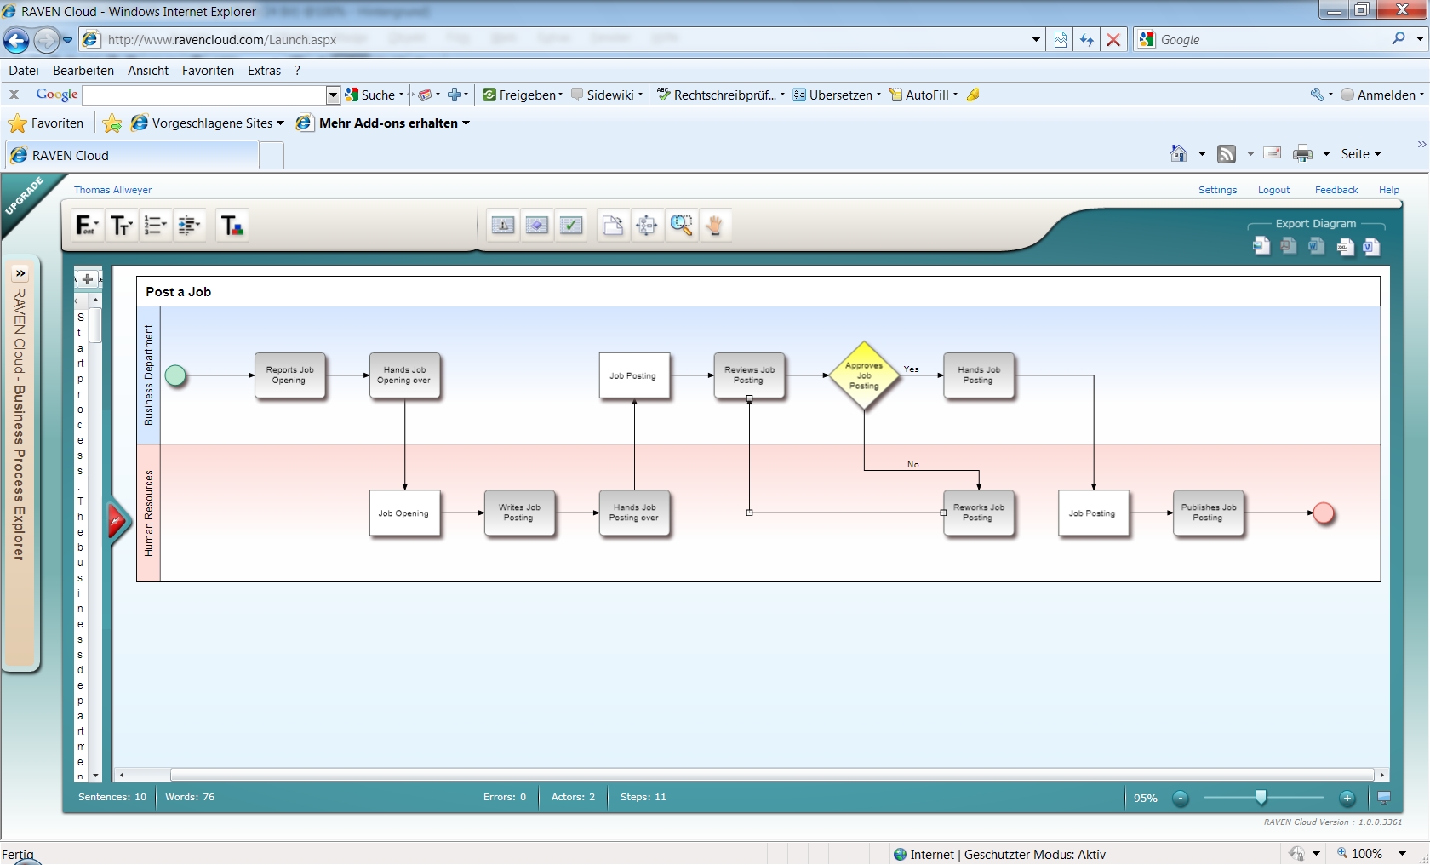Open the Seite dropdown menu

[x=1361, y=154]
